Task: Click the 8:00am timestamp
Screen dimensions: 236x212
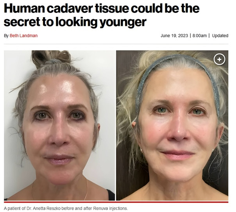Action: pos(199,36)
